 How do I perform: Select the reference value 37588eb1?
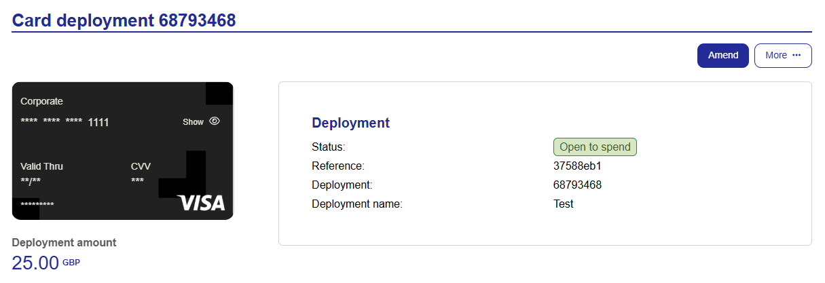[578, 166]
